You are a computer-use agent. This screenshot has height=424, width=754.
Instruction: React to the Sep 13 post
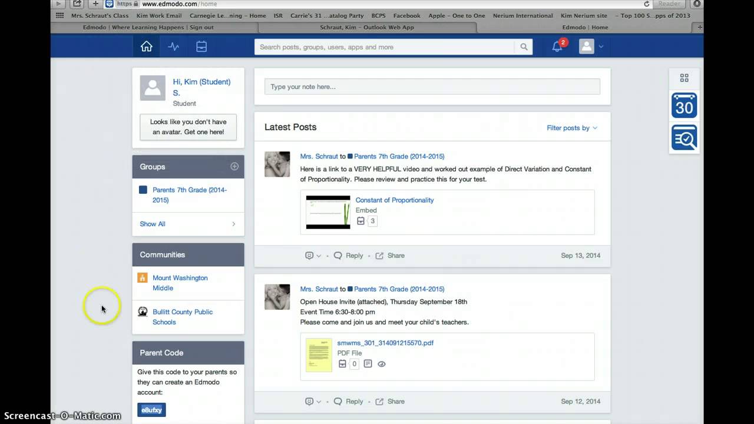(x=309, y=256)
